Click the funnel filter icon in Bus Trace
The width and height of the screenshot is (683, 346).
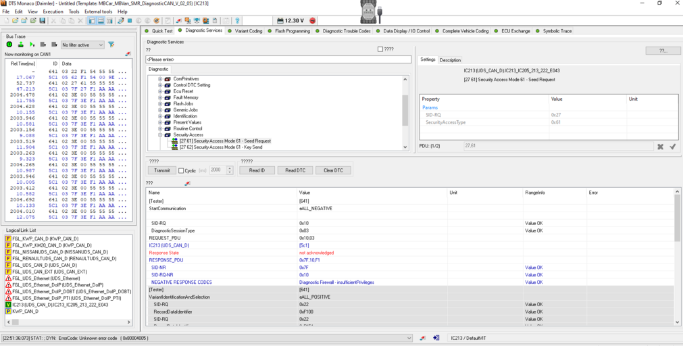coord(111,45)
